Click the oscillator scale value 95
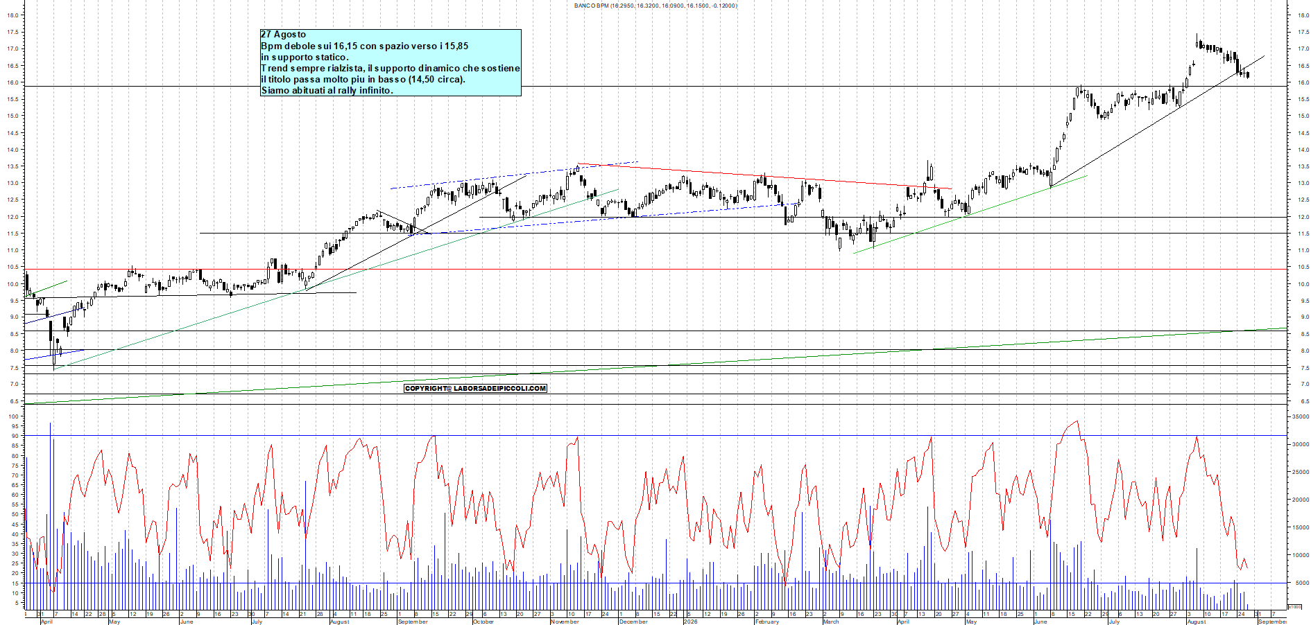This screenshot has width=1311, height=625. (15, 426)
